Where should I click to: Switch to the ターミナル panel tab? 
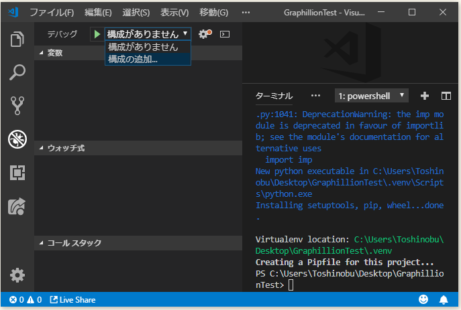point(274,96)
